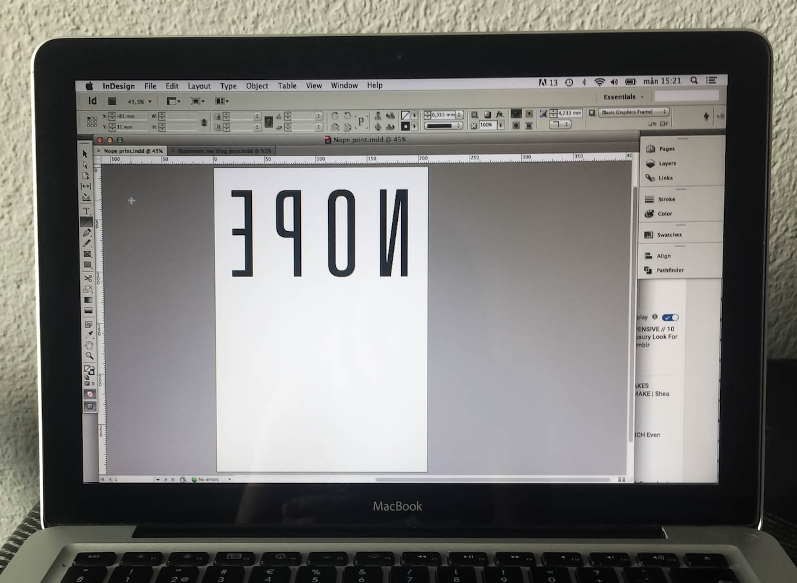Image resolution: width=797 pixels, height=583 pixels.
Task: Open the zoom level dropdown showing 45,5%
Action: tap(140, 102)
